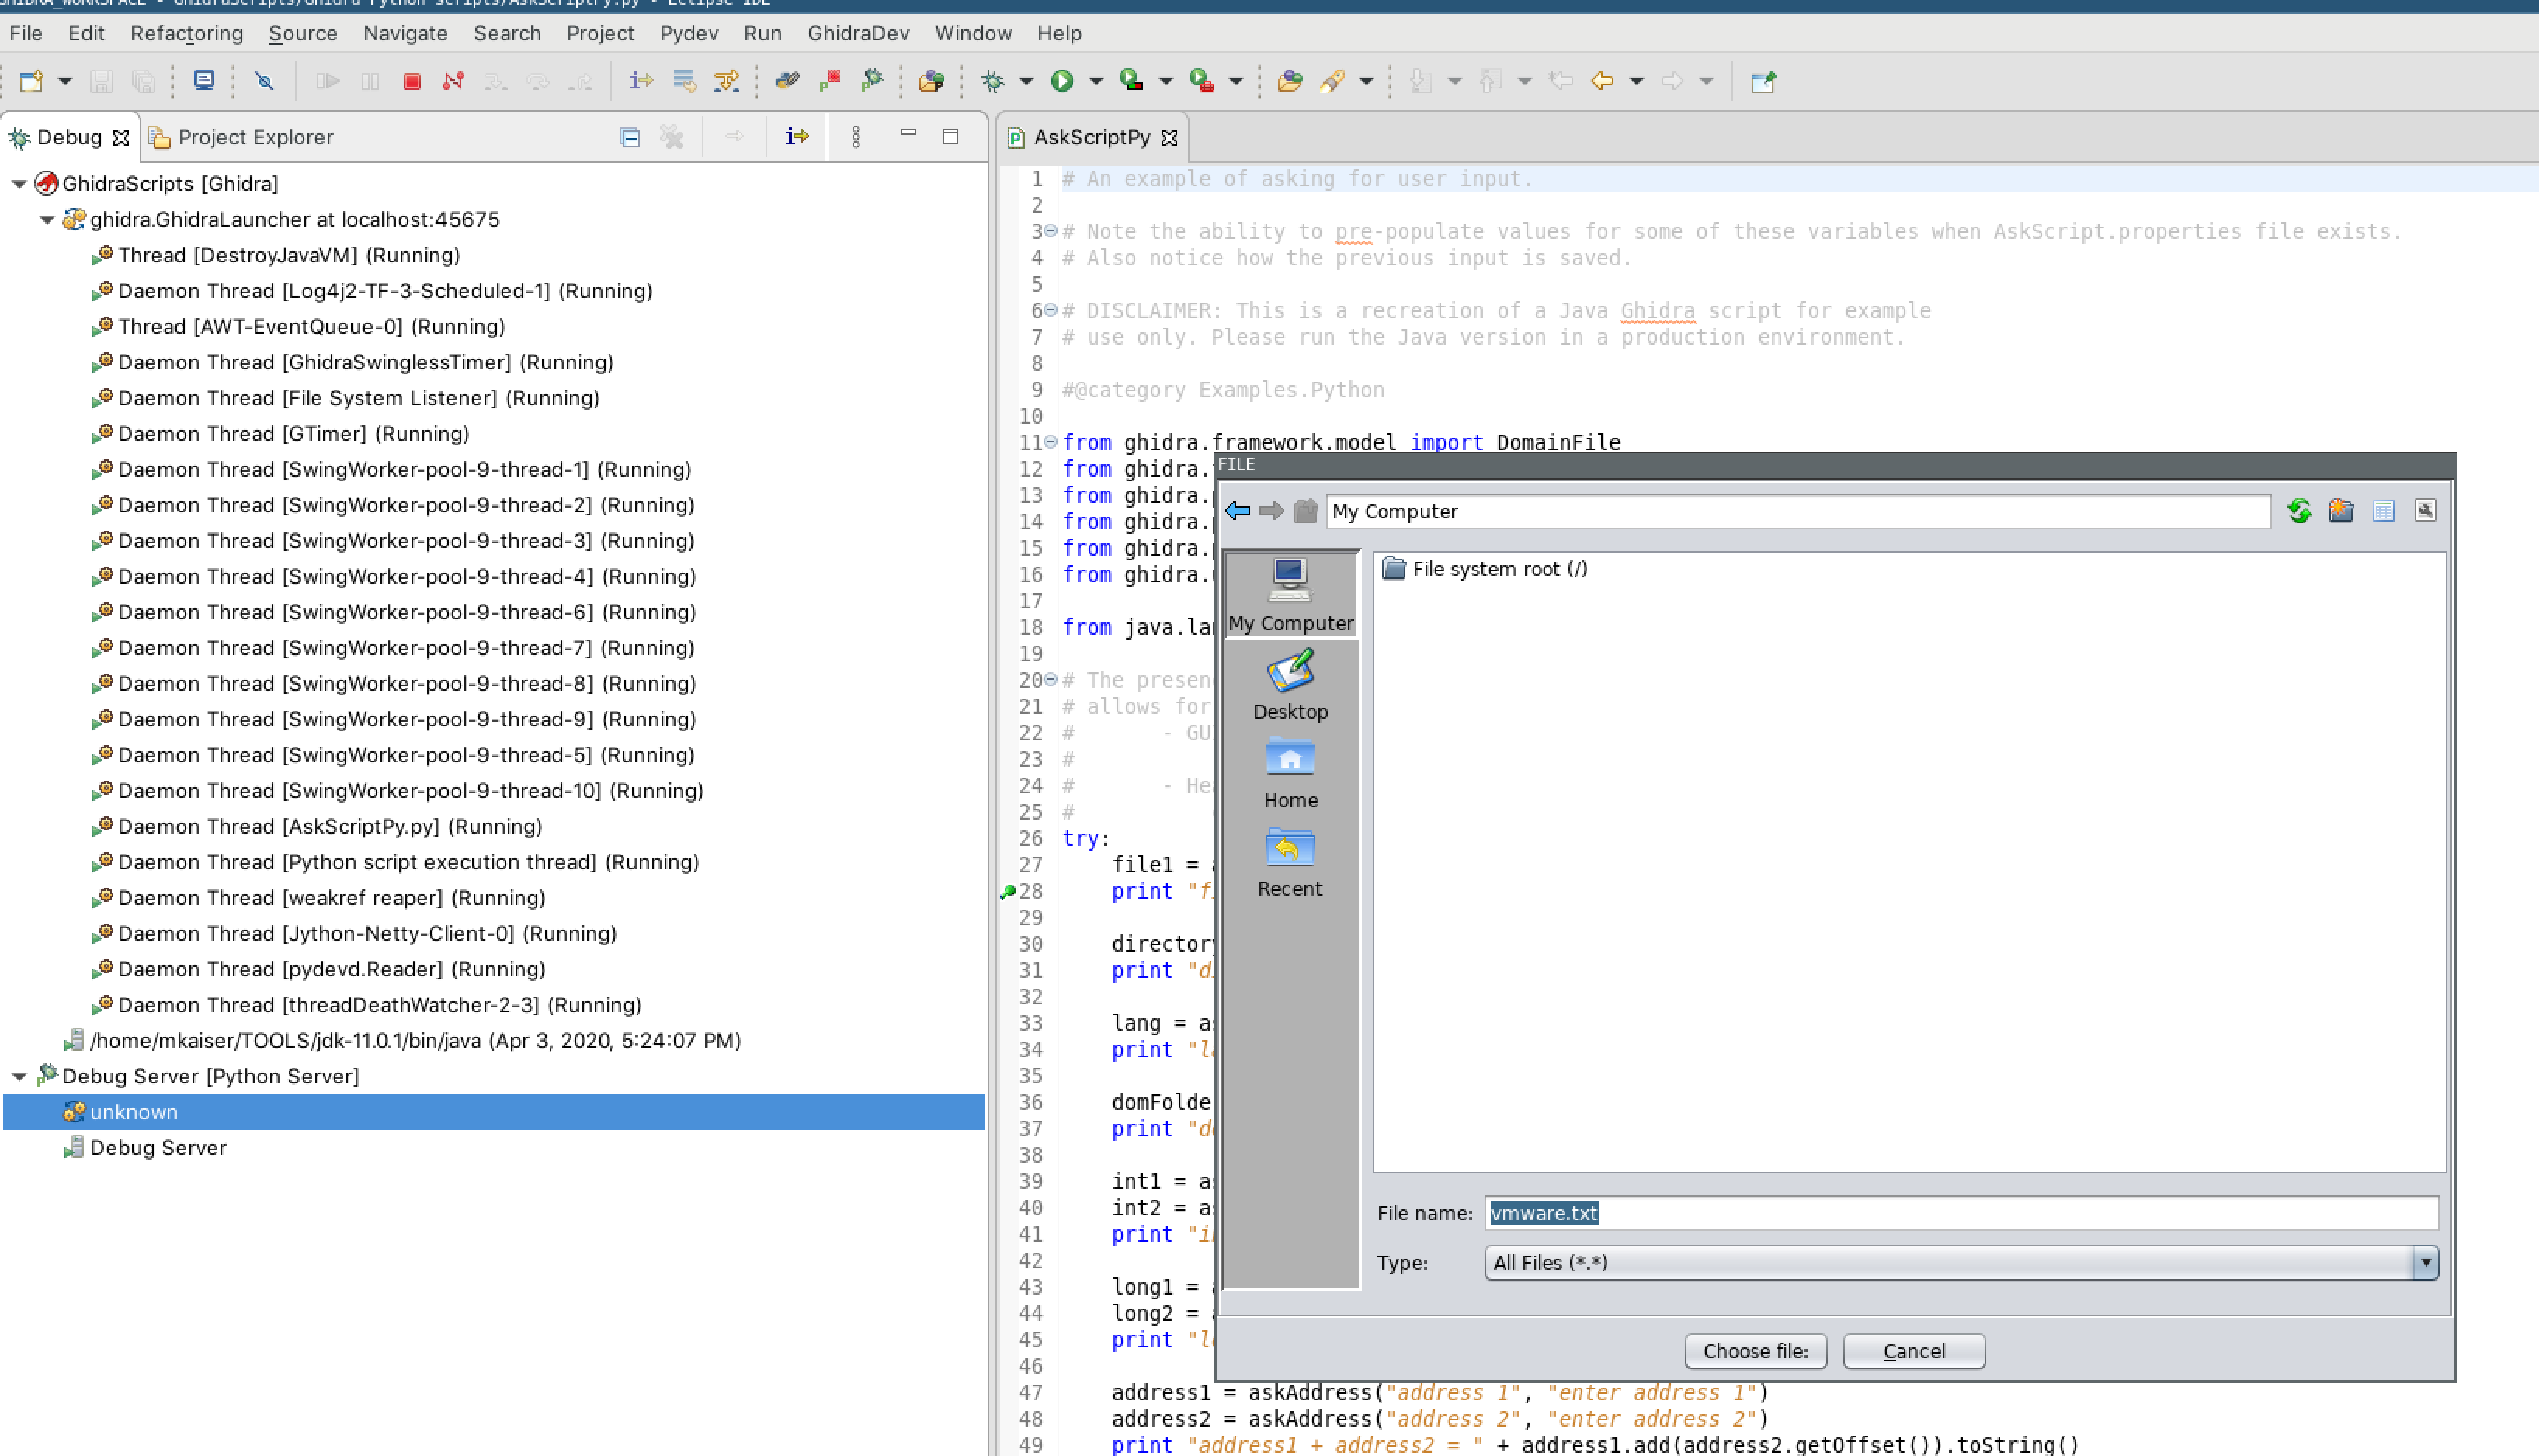Toggle details view in the file chooser

tap(2383, 510)
